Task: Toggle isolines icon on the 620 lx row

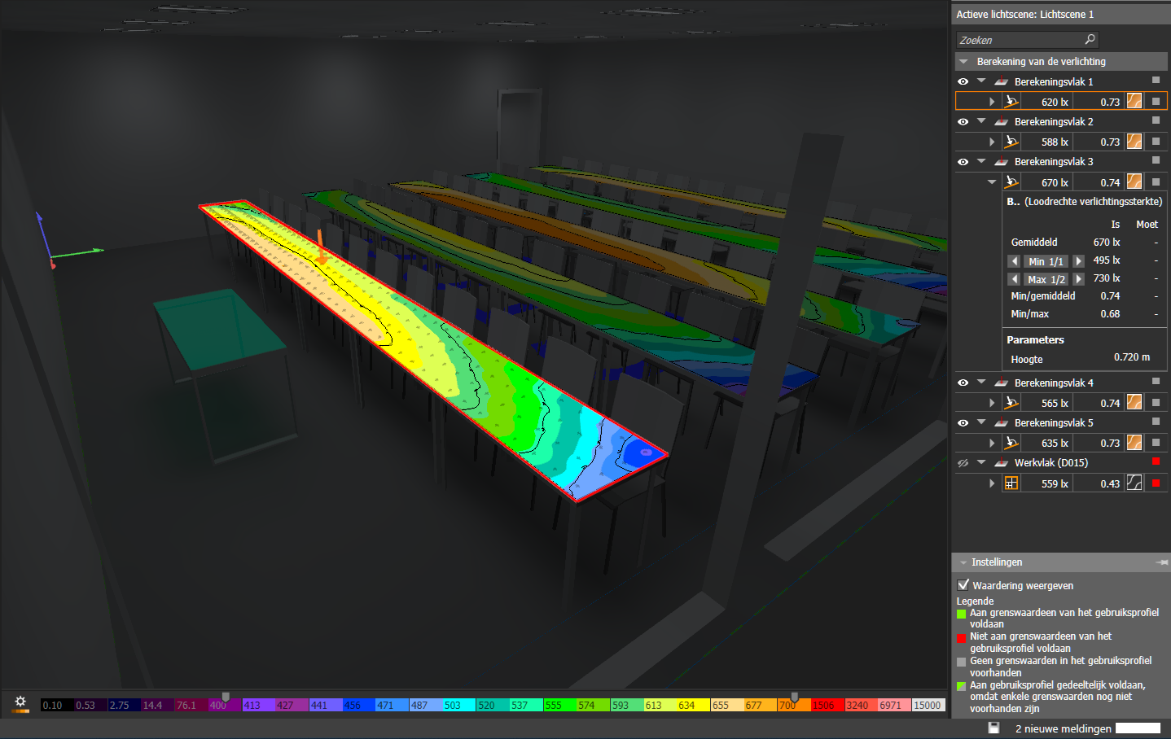Action: click(1134, 102)
